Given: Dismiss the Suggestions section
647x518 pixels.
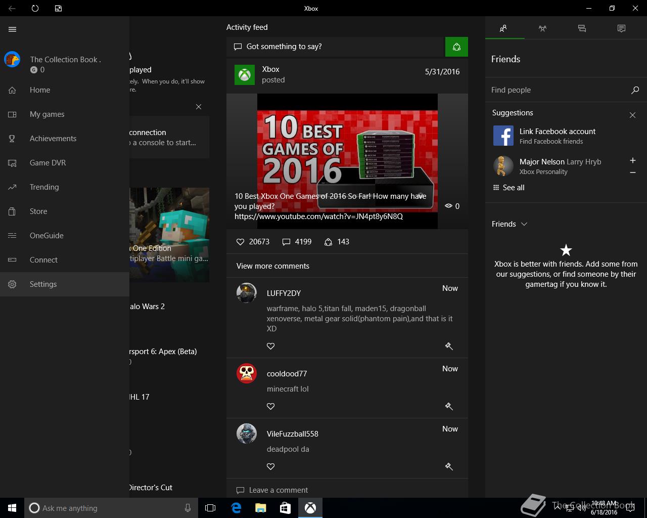Looking at the screenshot, I should coord(632,115).
